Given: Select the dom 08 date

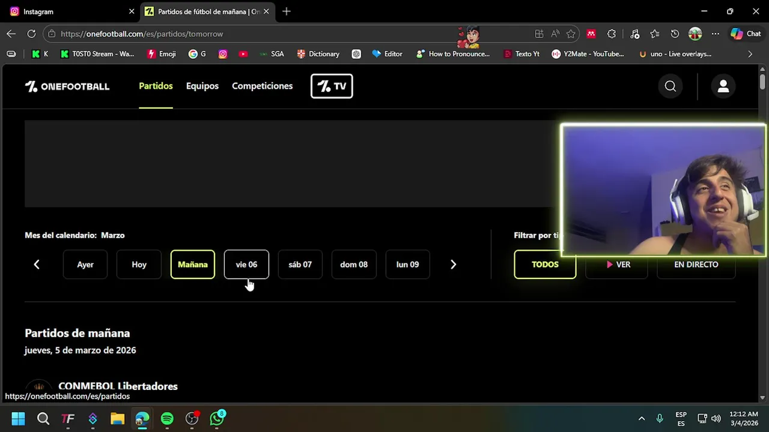Looking at the screenshot, I should (354, 265).
